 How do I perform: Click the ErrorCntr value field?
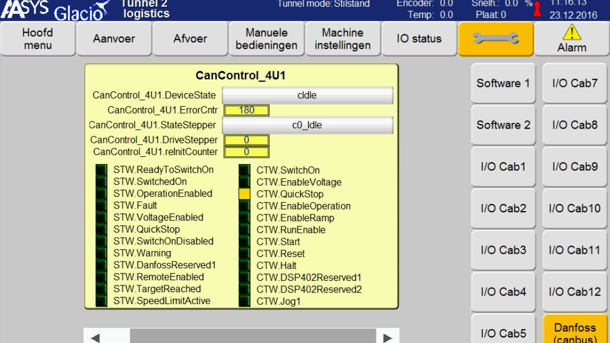click(x=246, y=110)
